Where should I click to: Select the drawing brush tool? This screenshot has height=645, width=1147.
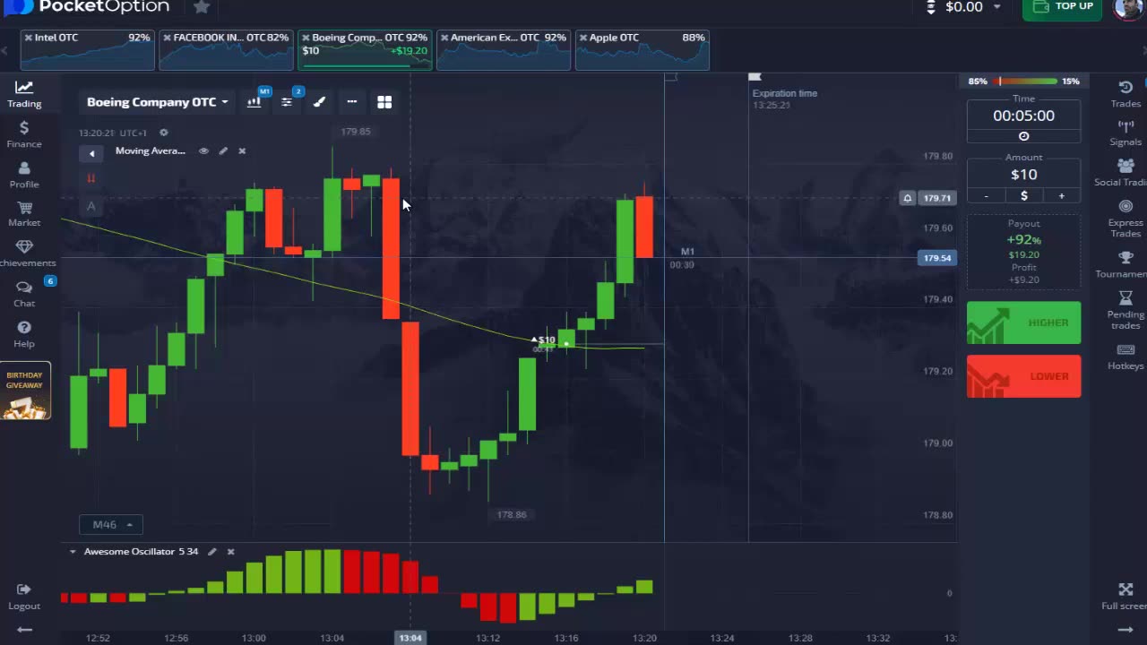coord(319,102)
